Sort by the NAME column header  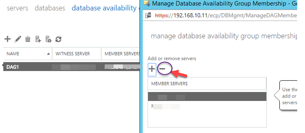tap(28, 54)
